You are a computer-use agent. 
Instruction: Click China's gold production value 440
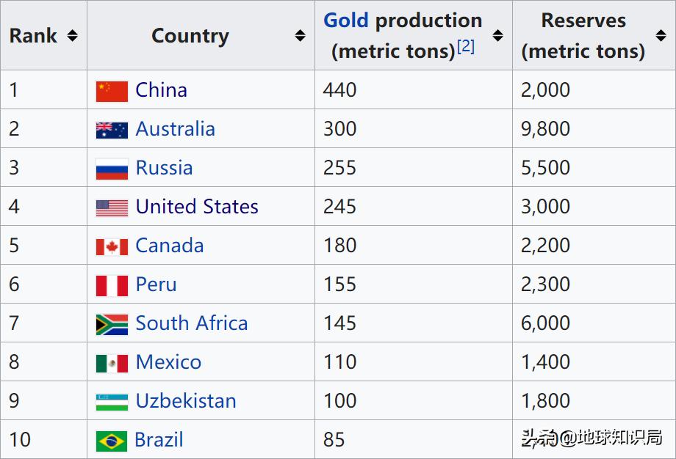click(340, 90)
